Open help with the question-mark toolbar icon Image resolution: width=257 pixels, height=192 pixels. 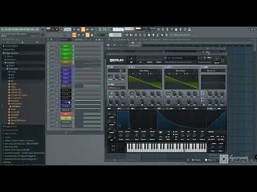172,29
